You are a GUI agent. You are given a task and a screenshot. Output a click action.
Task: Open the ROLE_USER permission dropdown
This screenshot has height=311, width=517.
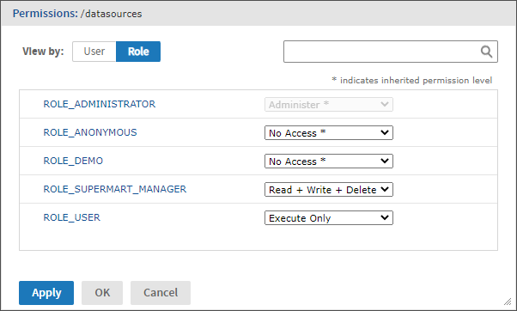click(x=329, y=218)
